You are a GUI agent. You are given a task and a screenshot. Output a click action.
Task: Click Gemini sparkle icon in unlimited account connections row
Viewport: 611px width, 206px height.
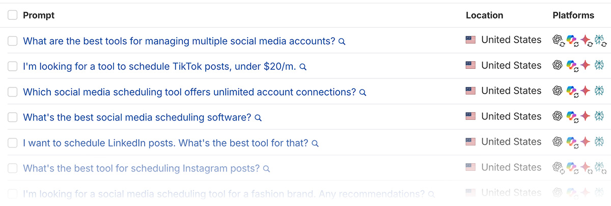[x=586, y=91]
